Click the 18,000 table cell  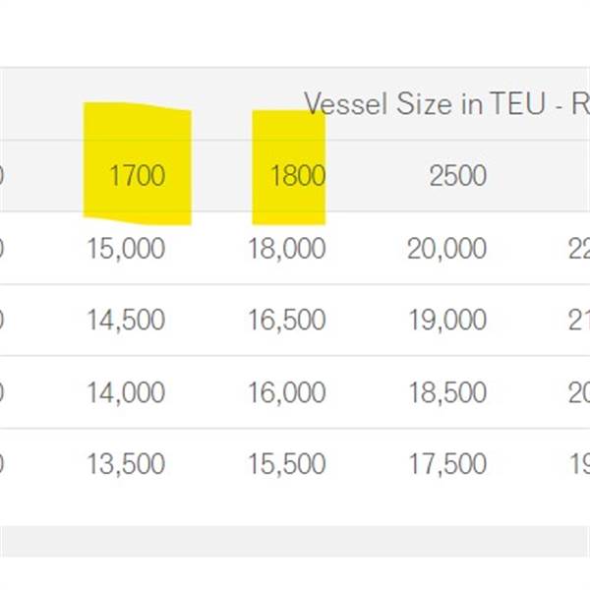(286, 249)
